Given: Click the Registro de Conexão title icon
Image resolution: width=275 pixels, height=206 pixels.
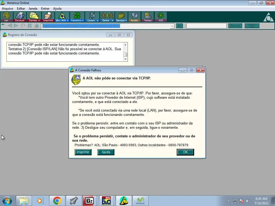Looking at the screenshot, I should pyautogui.click(x=5, y=35).
